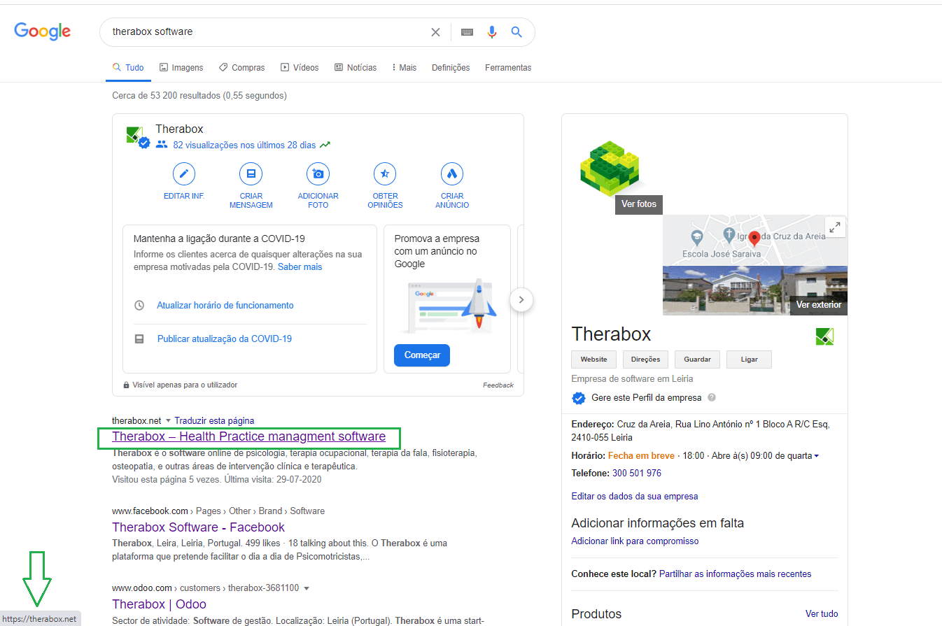Click the small green Therabox logo in the panel
942x626 pixels.
pos(824,336)
